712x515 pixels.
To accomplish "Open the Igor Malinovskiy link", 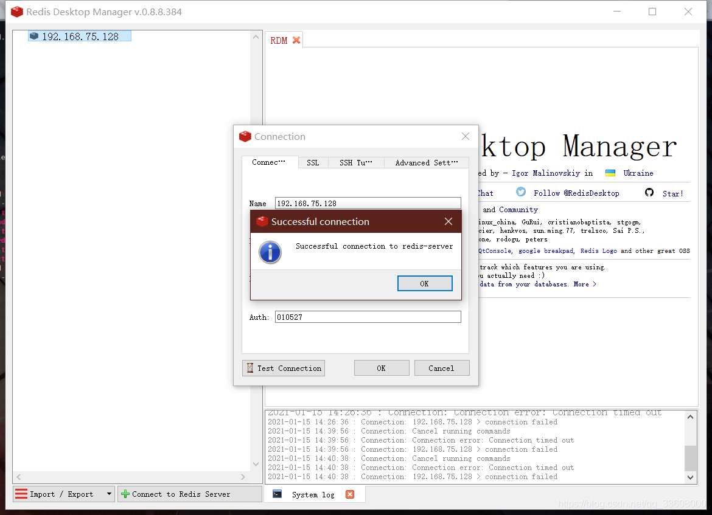I will pos(546,173).
